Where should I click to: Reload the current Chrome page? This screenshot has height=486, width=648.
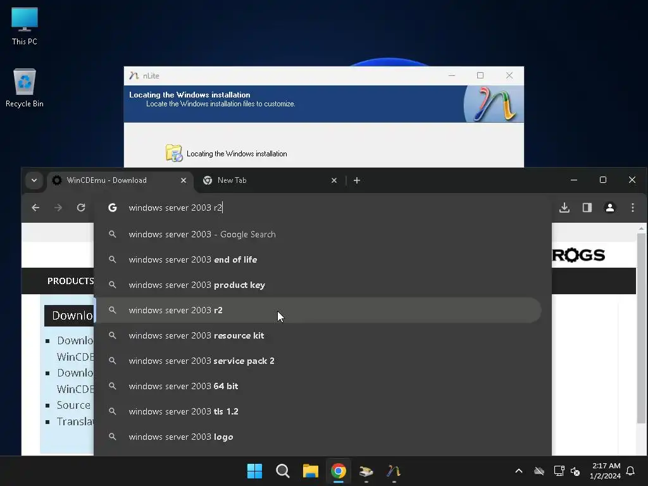point(81,208)
